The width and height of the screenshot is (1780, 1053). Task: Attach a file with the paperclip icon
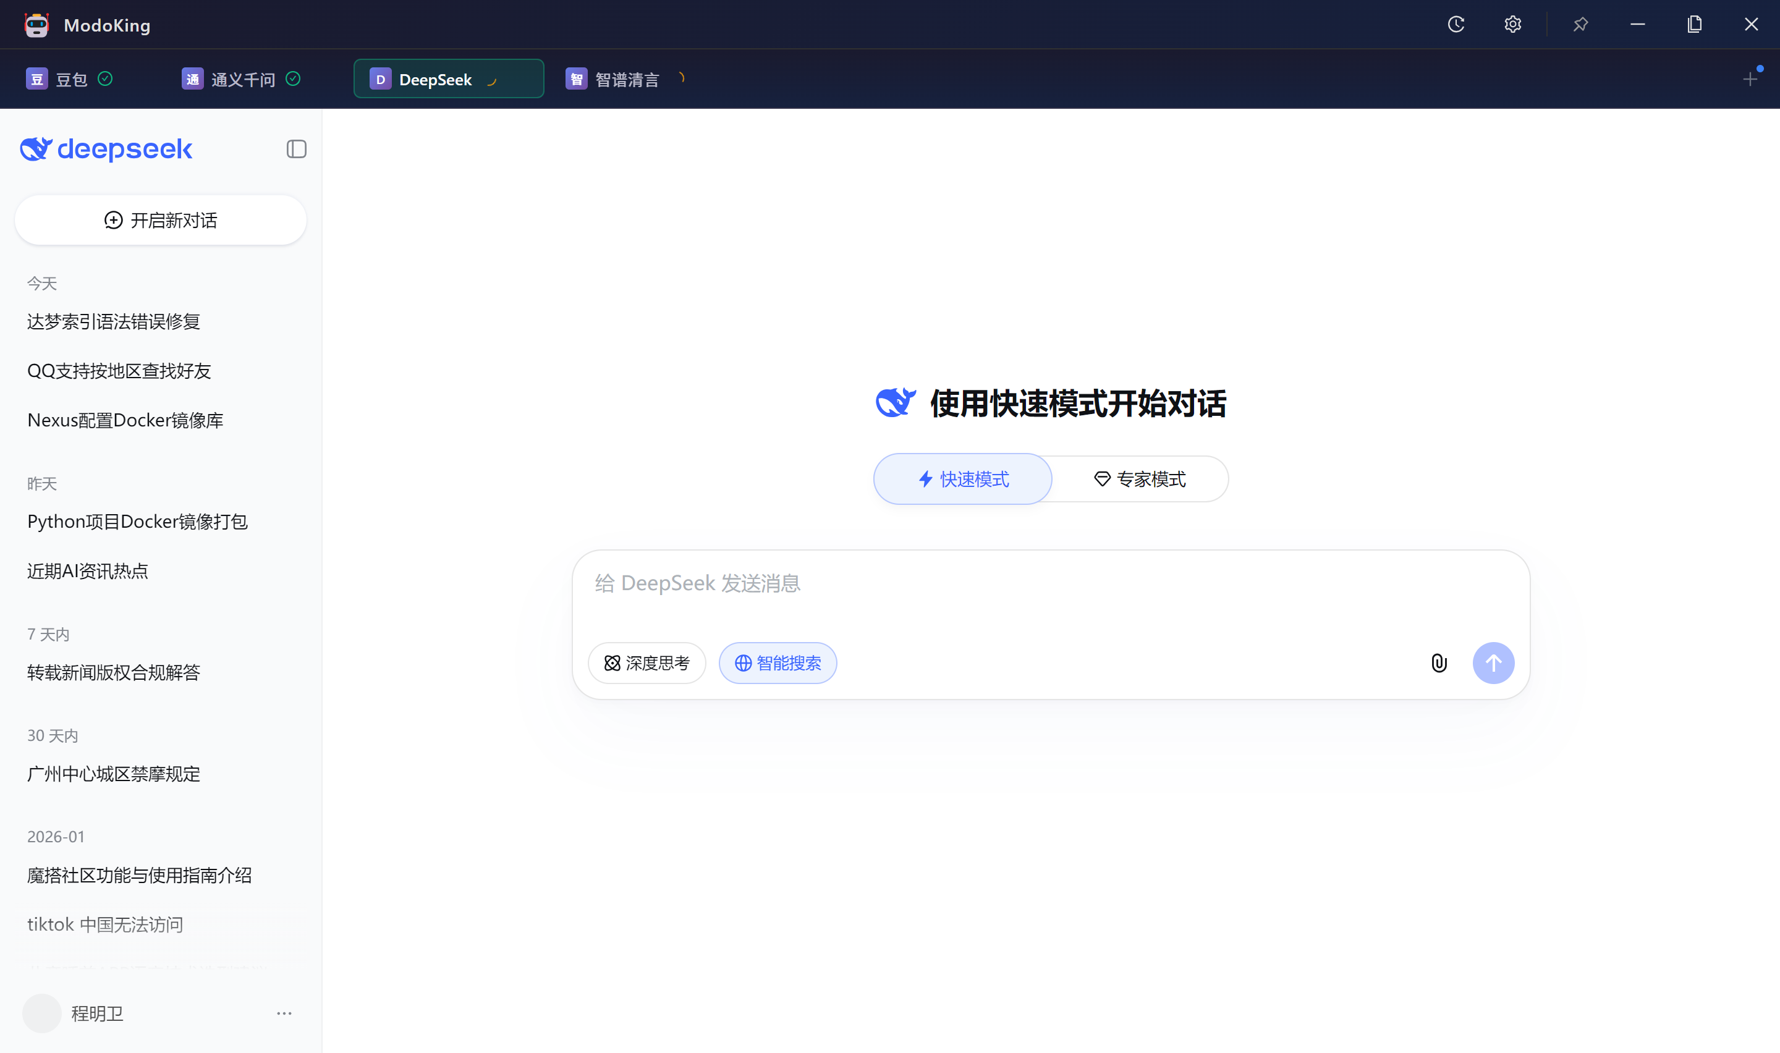(x=1439, y=662)
